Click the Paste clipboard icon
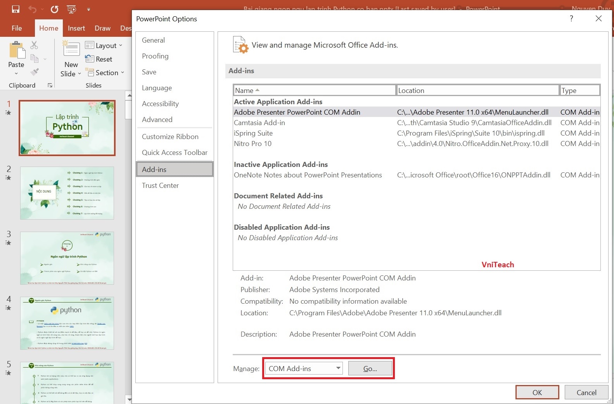Viewport: 614px width, 404px height. pos(16,50)
